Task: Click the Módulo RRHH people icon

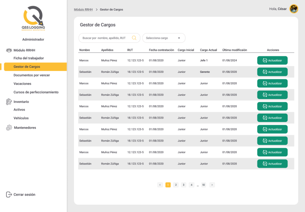Action: click(x=9, y=50)
